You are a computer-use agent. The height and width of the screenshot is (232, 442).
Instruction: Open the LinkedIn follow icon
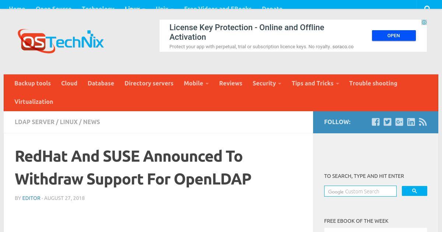pyautogui.click(x=411, y=122)
